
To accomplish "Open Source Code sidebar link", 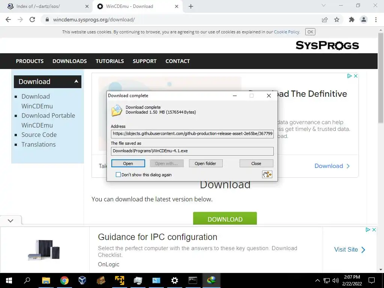I will pyautogui.click(x=39, y=135).
